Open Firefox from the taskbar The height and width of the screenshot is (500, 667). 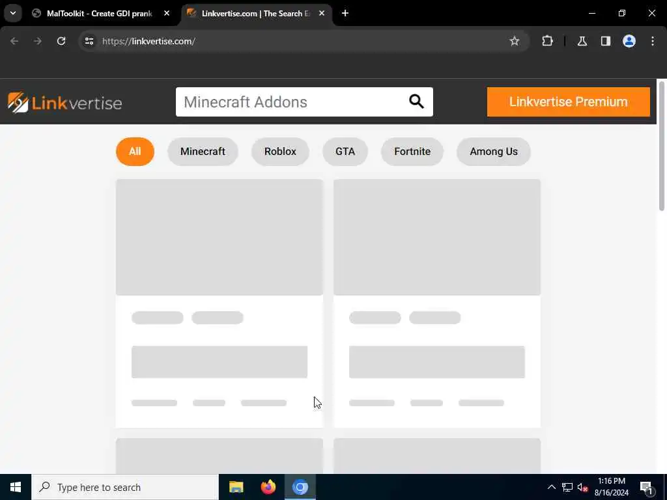(x=268, y=487)
